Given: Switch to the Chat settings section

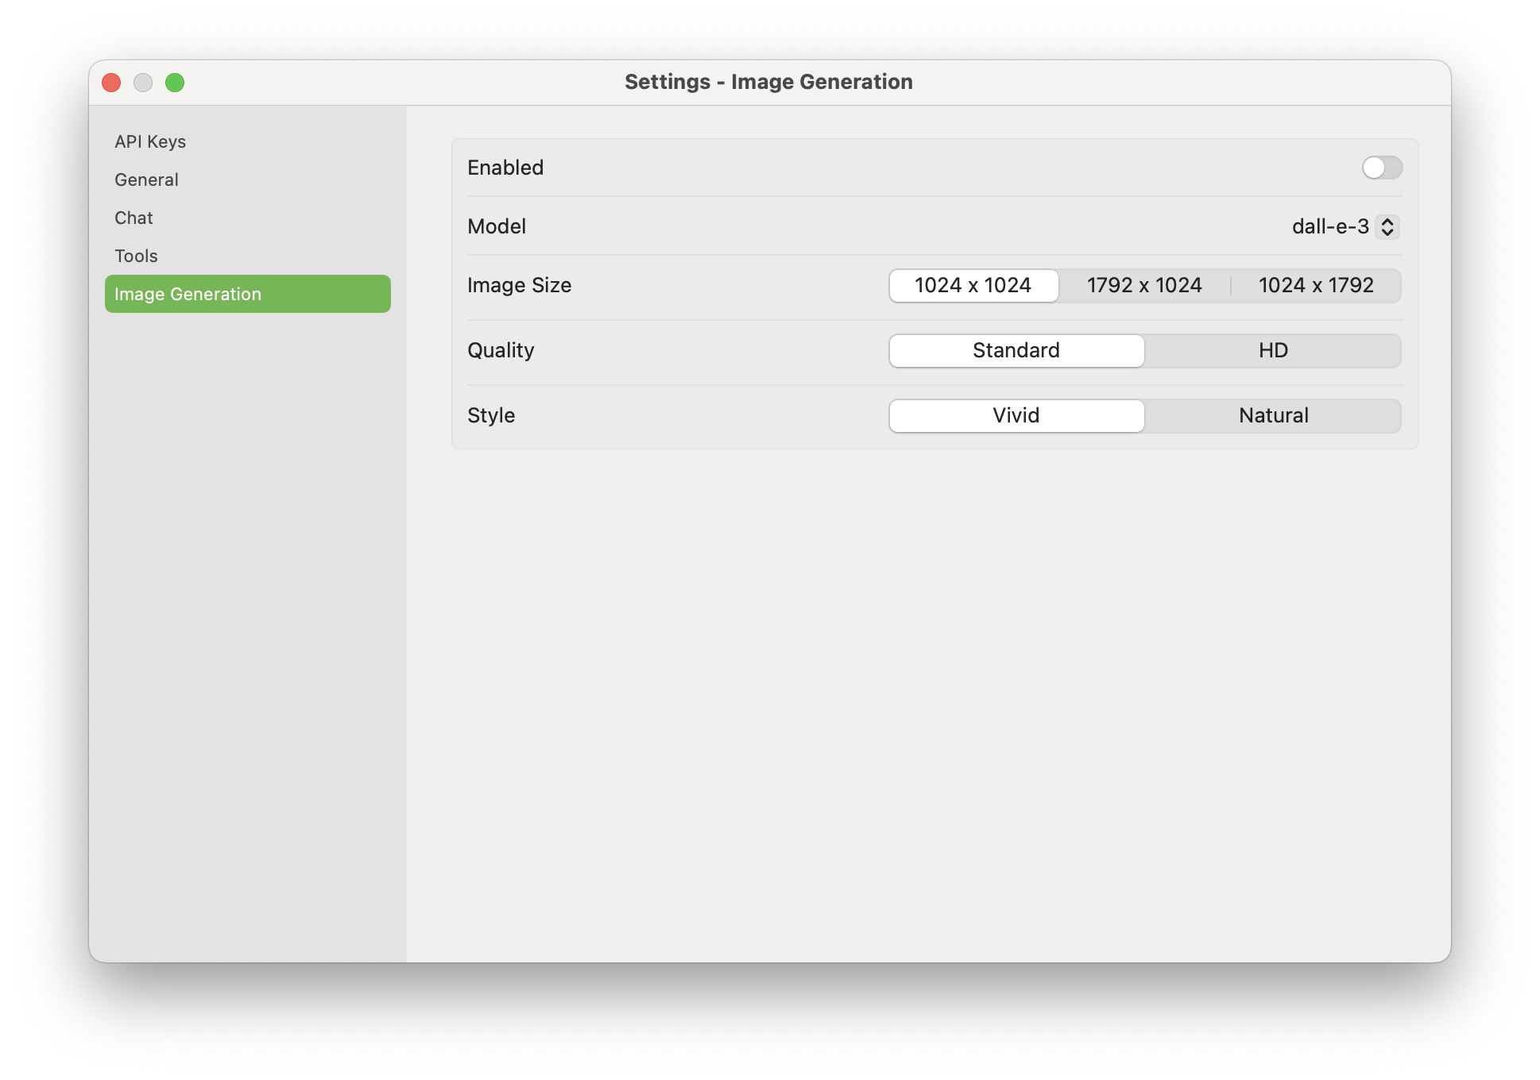Looking at the screenshot, I should coord(133,218).
